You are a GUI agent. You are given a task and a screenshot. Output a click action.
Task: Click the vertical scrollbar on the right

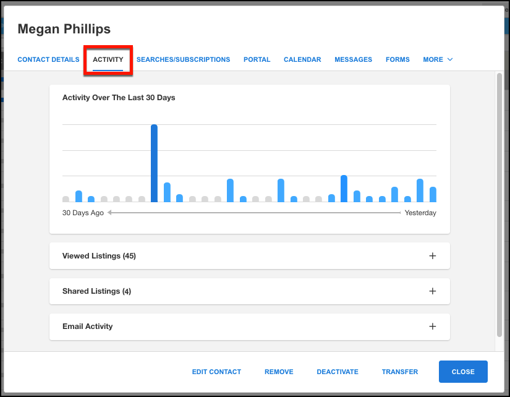[x=498, y=204]
